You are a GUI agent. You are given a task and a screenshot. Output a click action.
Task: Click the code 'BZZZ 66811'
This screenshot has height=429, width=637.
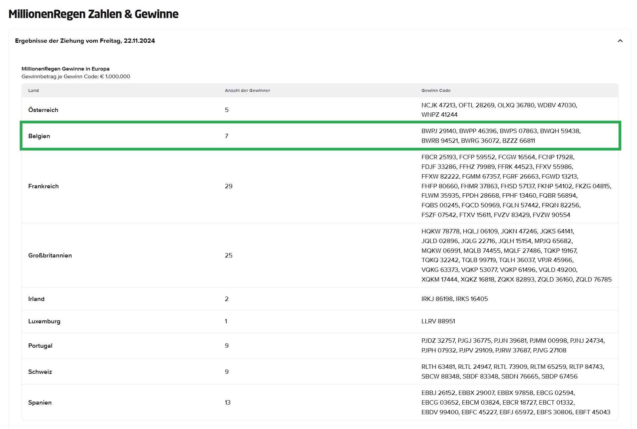click(519, 141)
